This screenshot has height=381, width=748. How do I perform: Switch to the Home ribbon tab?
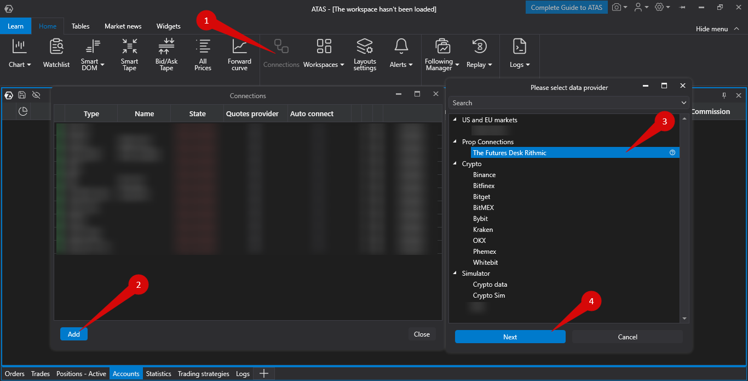click(x=48, y=26)
